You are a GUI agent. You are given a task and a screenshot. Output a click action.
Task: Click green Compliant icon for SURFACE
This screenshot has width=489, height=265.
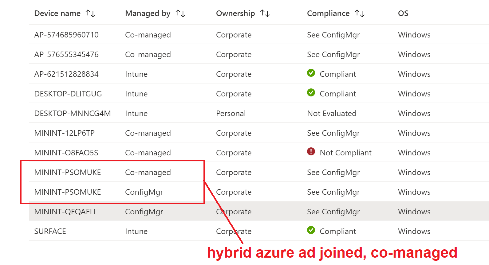pos(311,230)
